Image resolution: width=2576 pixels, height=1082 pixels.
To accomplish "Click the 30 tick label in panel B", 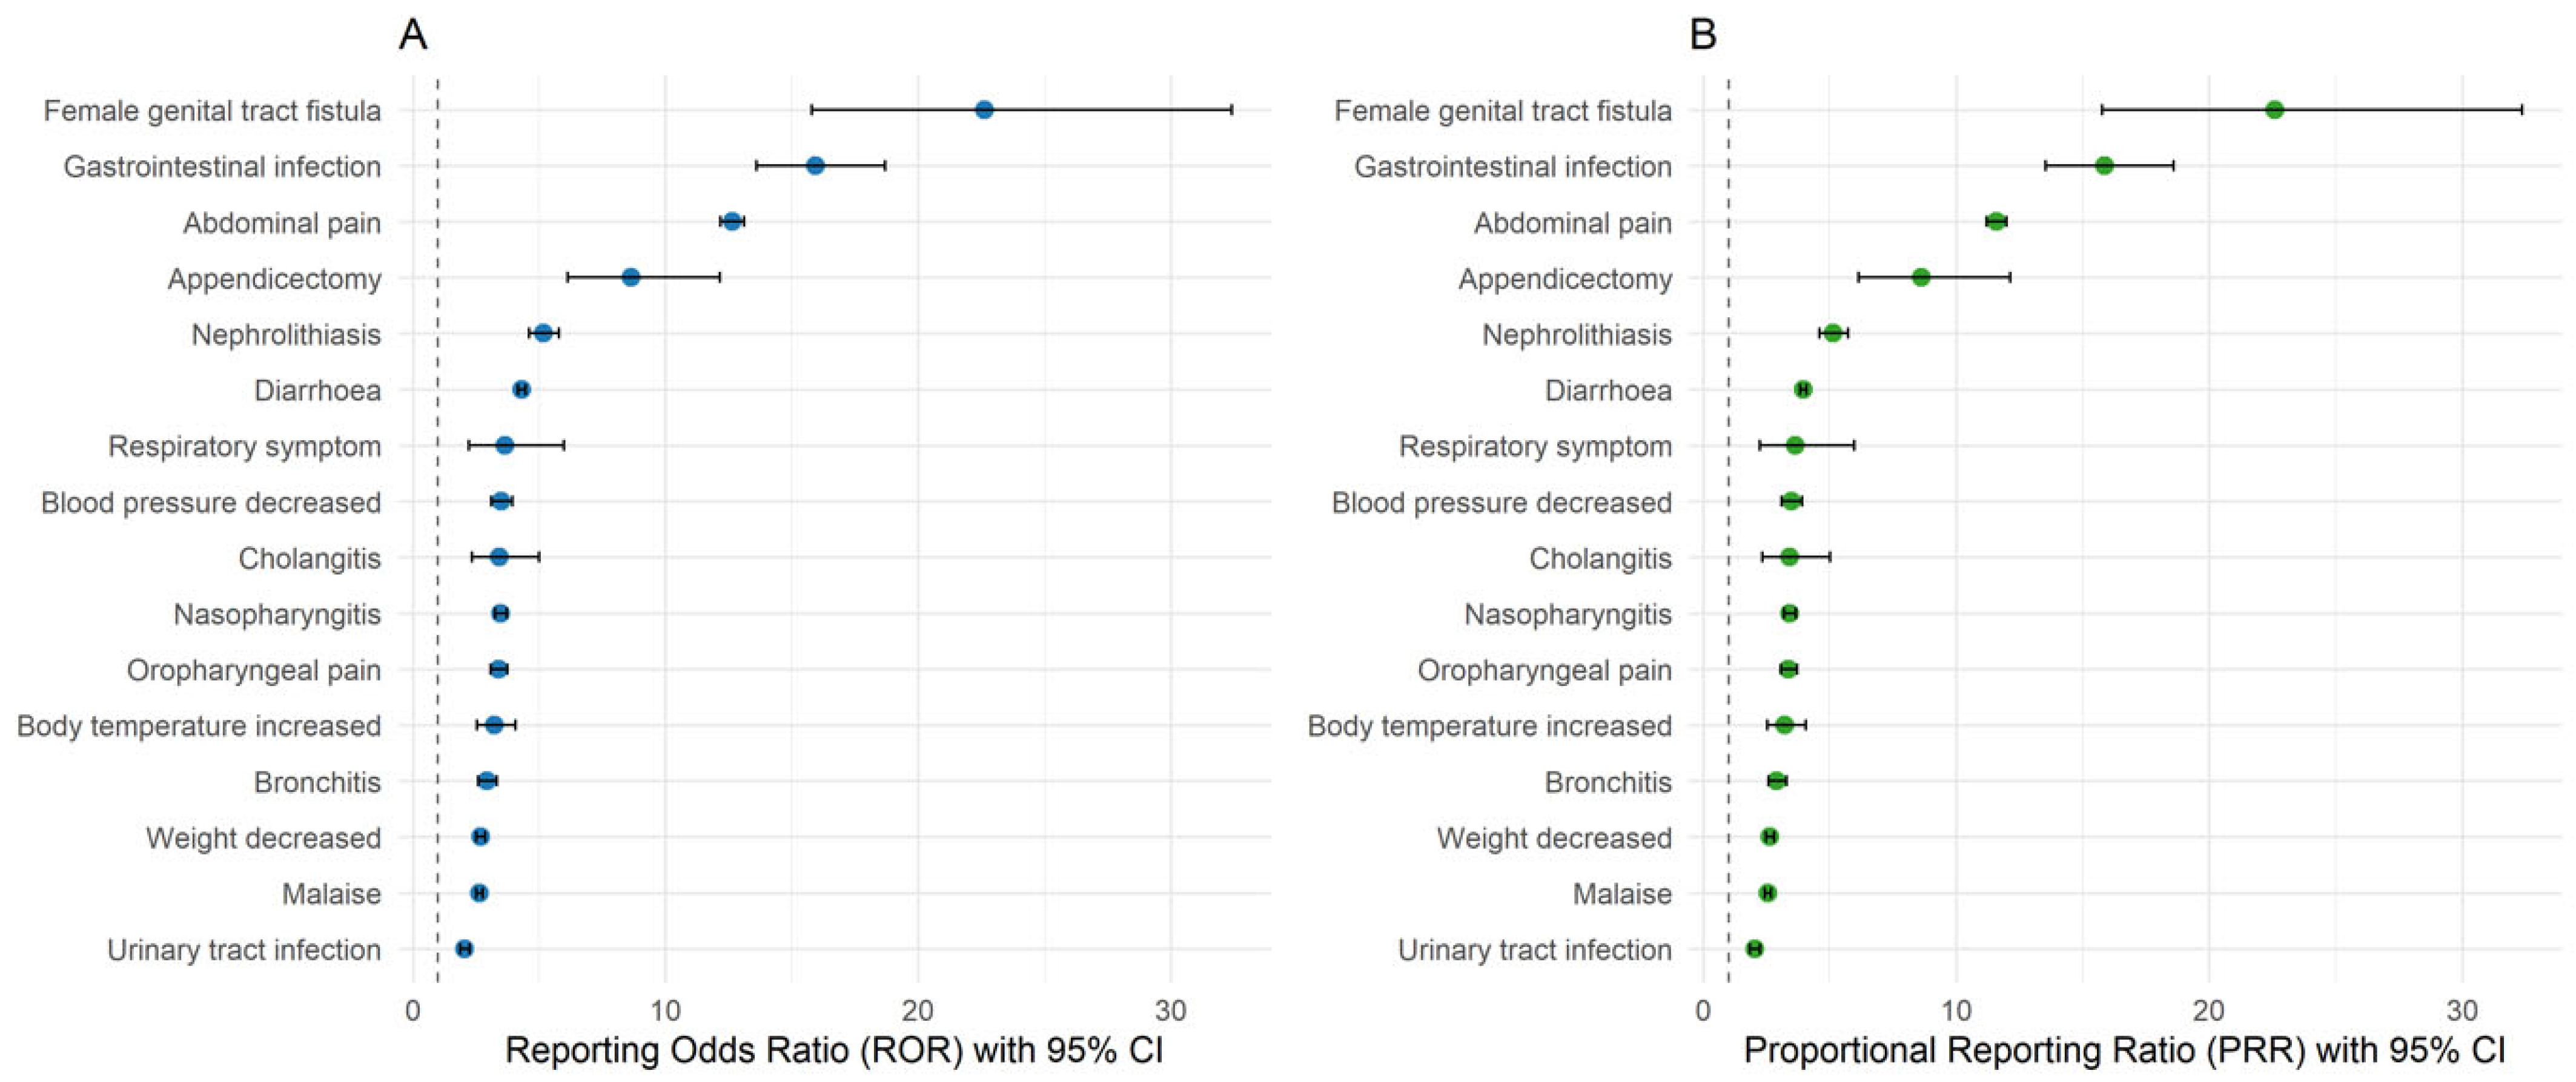I will tap(2462, 1011).
